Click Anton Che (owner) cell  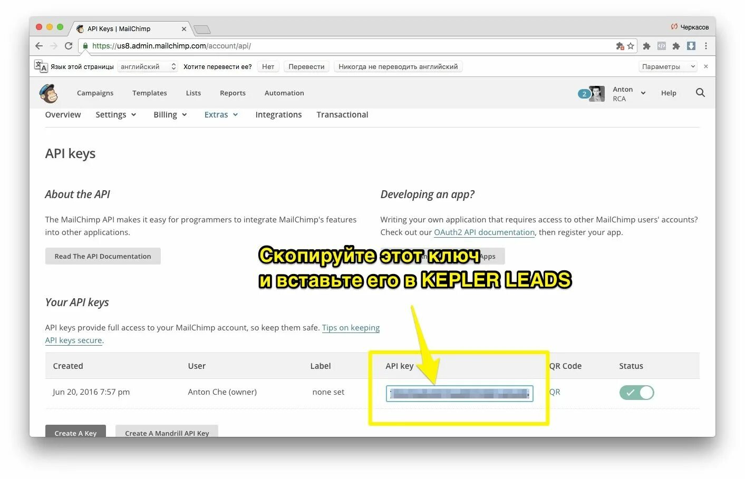[x=222, y=392]
